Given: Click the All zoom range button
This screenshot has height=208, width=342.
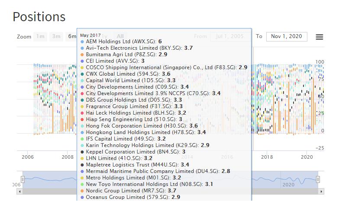Looking at the screenshot, I should (x=120, y=37).
